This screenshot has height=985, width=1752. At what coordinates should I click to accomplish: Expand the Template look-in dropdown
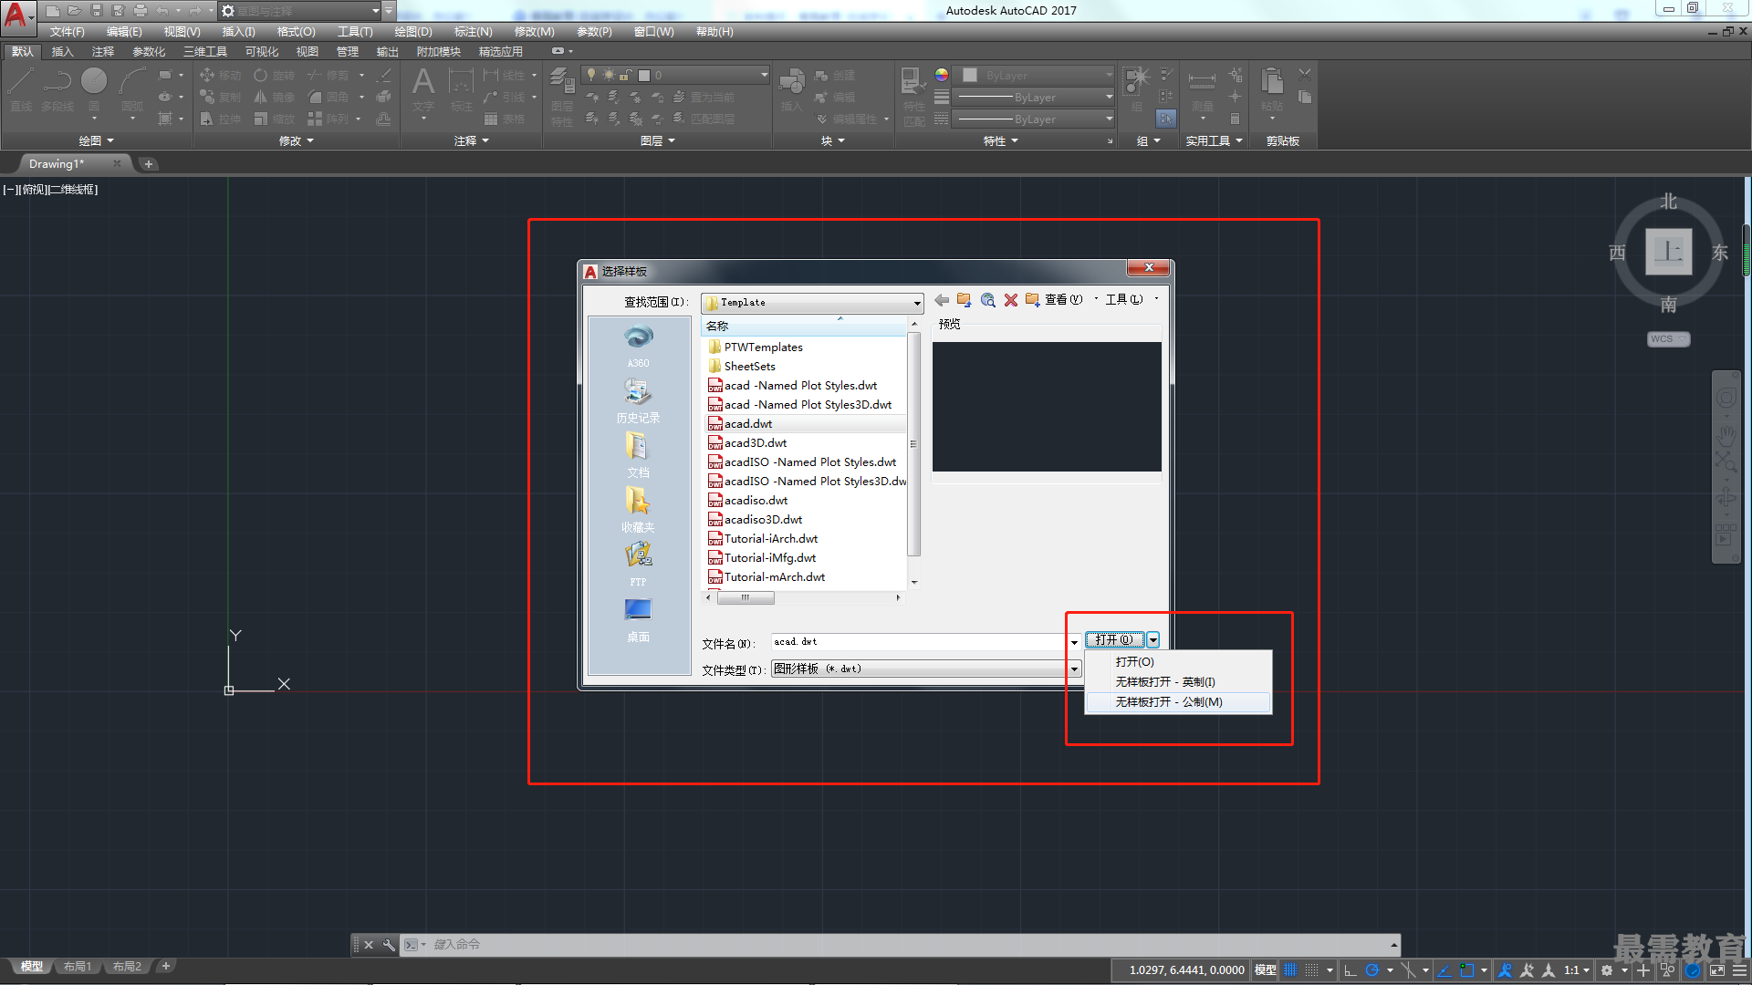pos(917,303)
